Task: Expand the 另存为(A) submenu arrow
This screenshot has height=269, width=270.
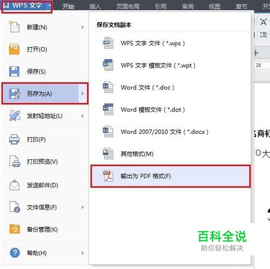Action: click(x=83, y=93)
